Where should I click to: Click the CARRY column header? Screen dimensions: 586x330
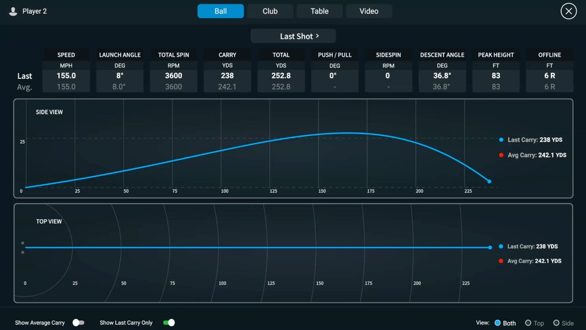click(x=227, y=55)
